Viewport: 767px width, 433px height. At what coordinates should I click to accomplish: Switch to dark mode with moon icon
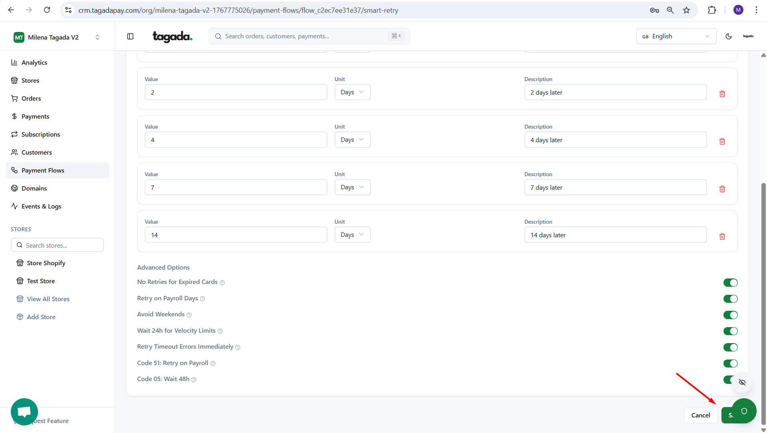point(728,36)
